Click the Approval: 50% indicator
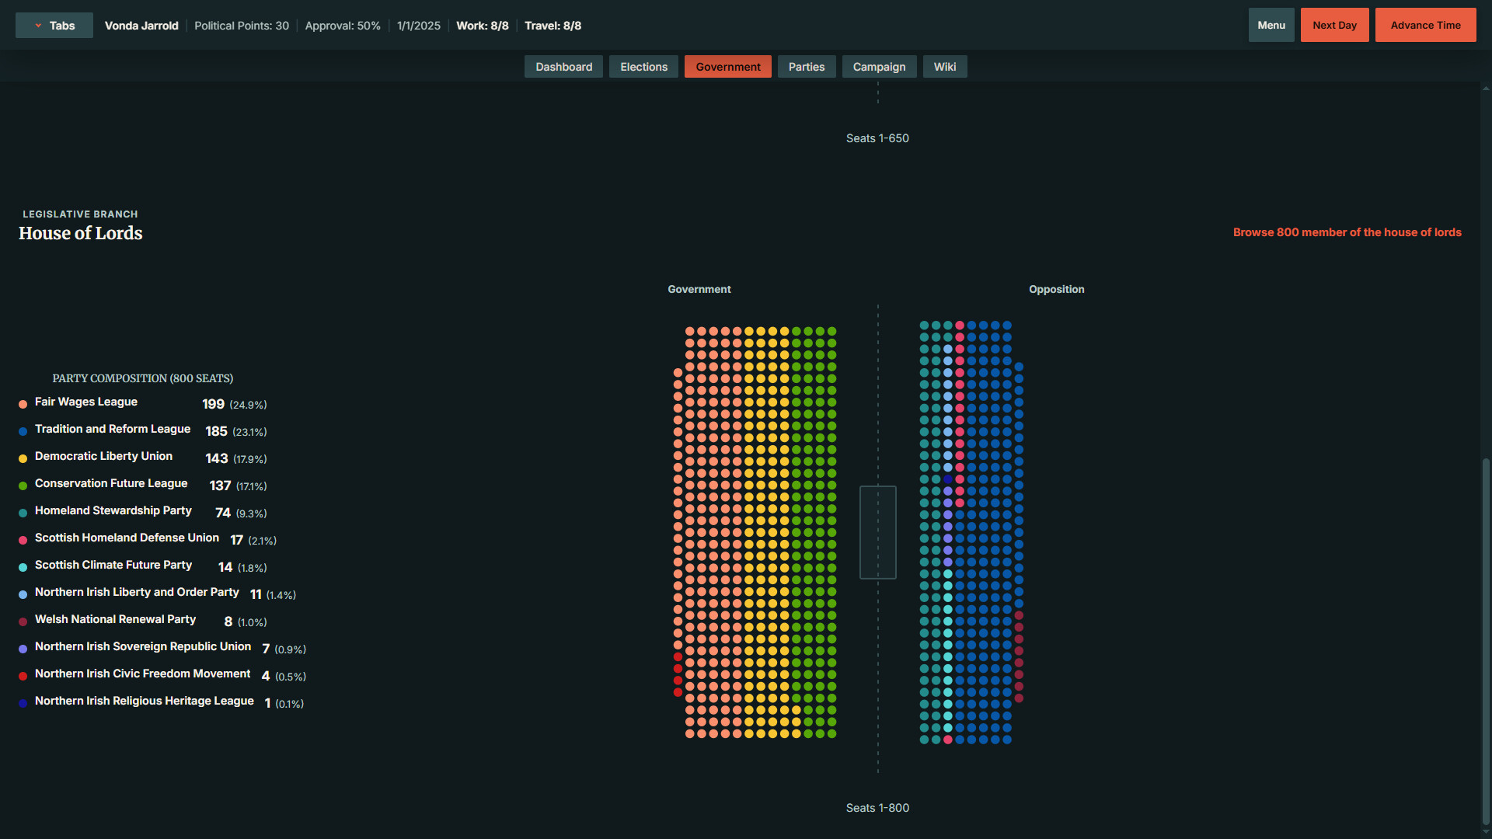This screenshot has height=839, width=1492. click(x=343, y=26)
